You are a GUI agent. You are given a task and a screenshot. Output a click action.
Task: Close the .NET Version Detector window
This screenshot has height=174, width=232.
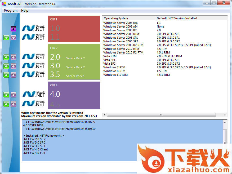(x=224, y=3)
